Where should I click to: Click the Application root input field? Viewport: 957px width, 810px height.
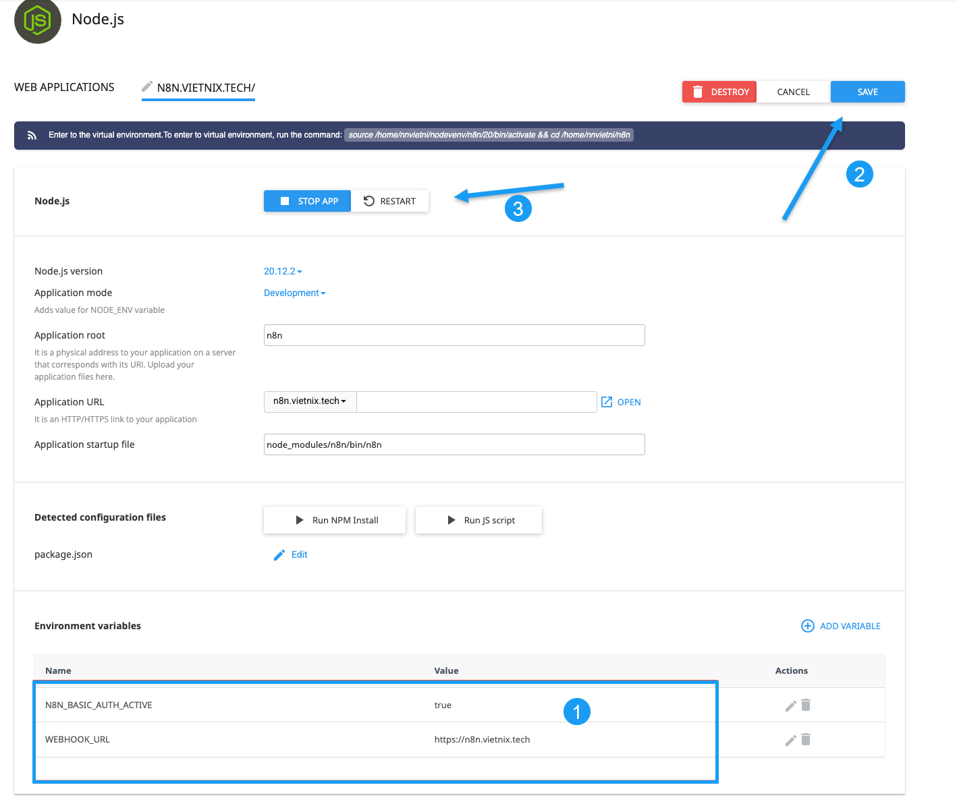454,335
